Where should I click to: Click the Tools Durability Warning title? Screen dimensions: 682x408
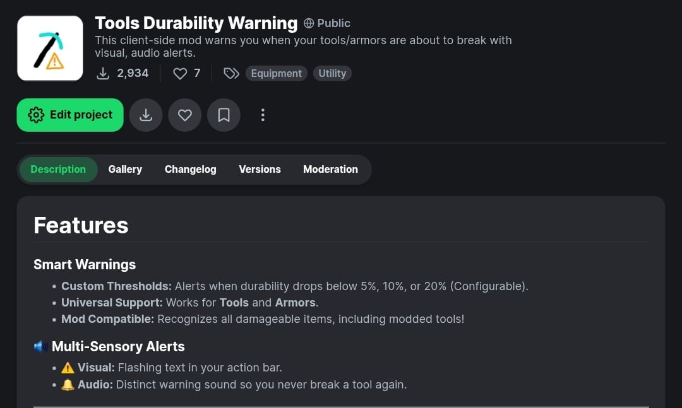[196, 23]
